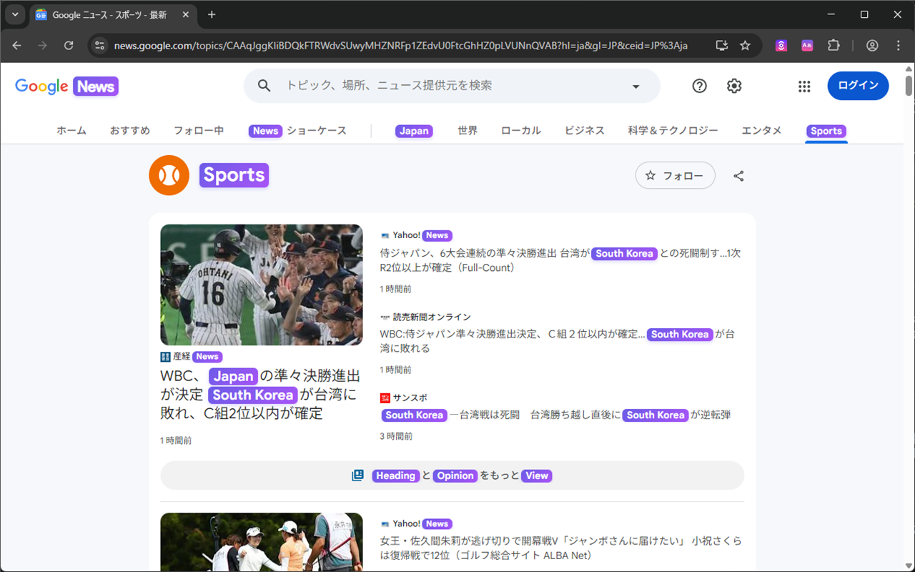The image size is (915, 572).
Task: Click the Google News logo
Action: point(66,86)
